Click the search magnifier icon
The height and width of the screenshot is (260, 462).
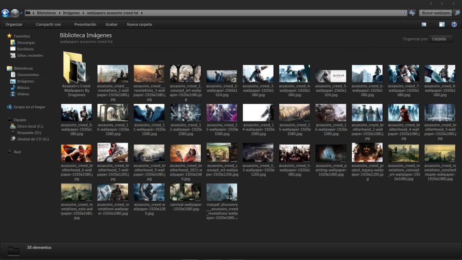click(x=457, y=13)
